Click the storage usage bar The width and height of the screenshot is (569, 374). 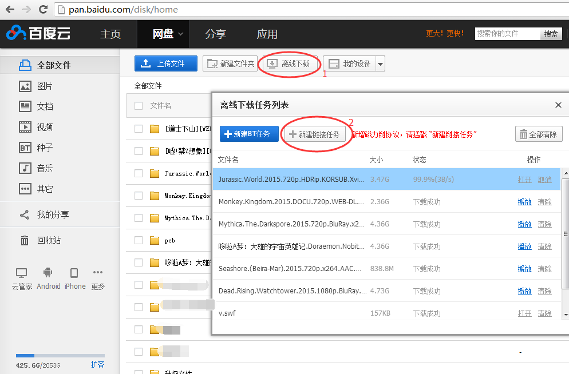[60, 356]
